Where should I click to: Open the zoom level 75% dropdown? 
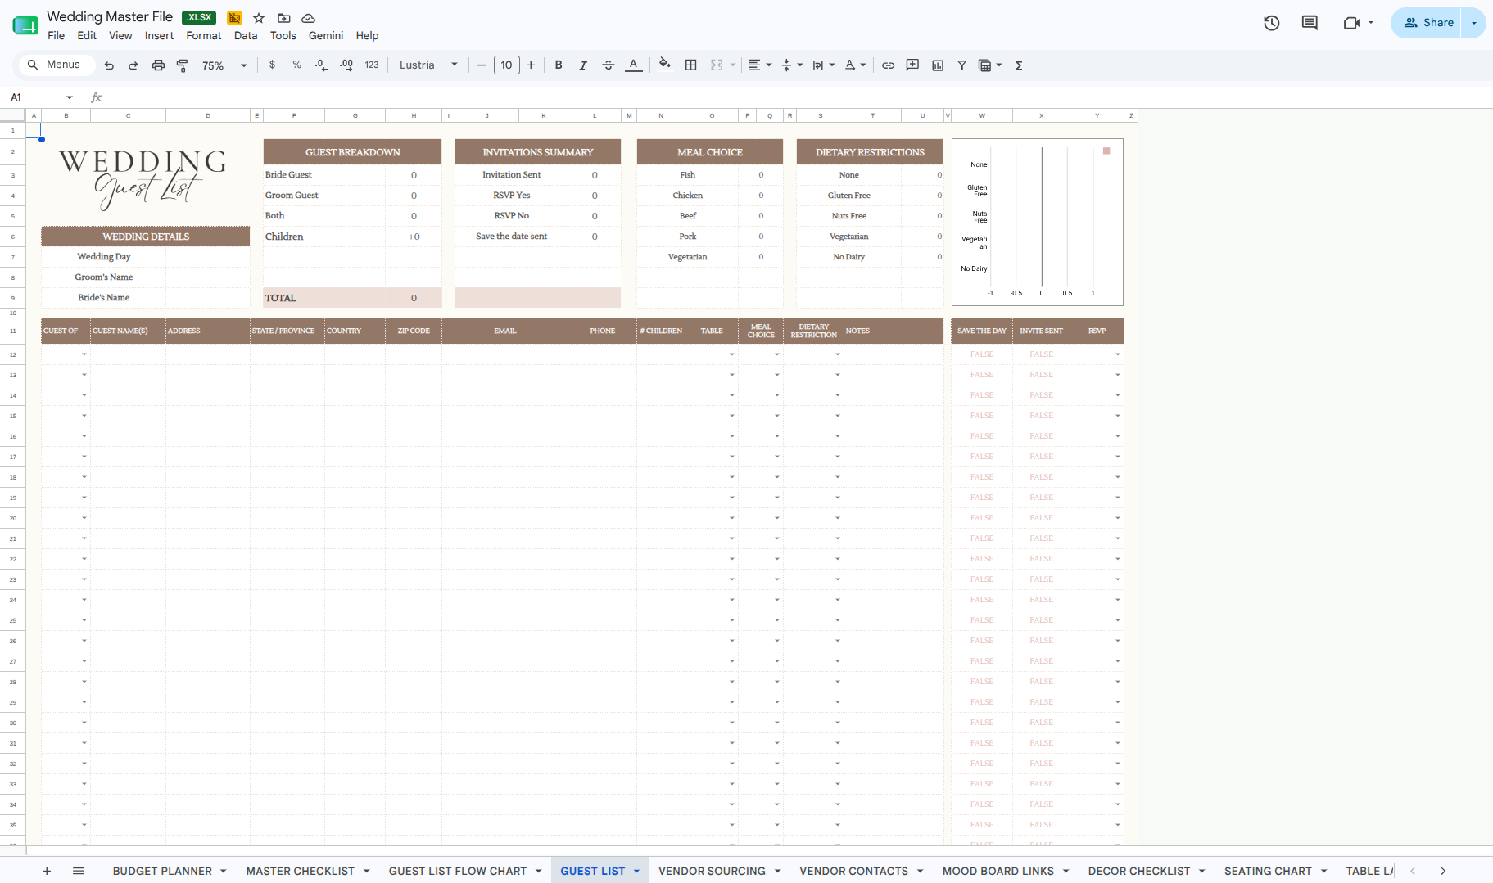click(224, 65)
